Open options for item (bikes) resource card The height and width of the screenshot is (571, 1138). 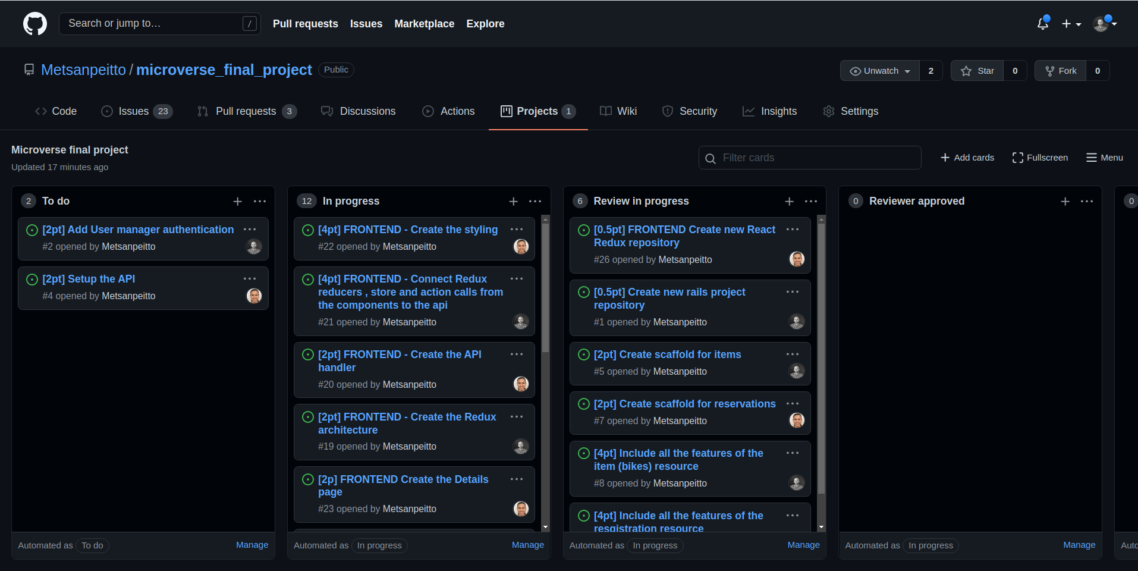pos(793,453)
